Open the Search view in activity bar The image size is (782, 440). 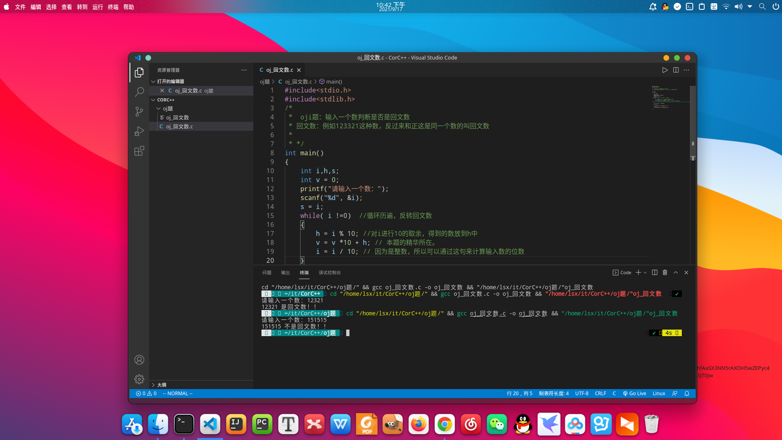pos(139,92)
